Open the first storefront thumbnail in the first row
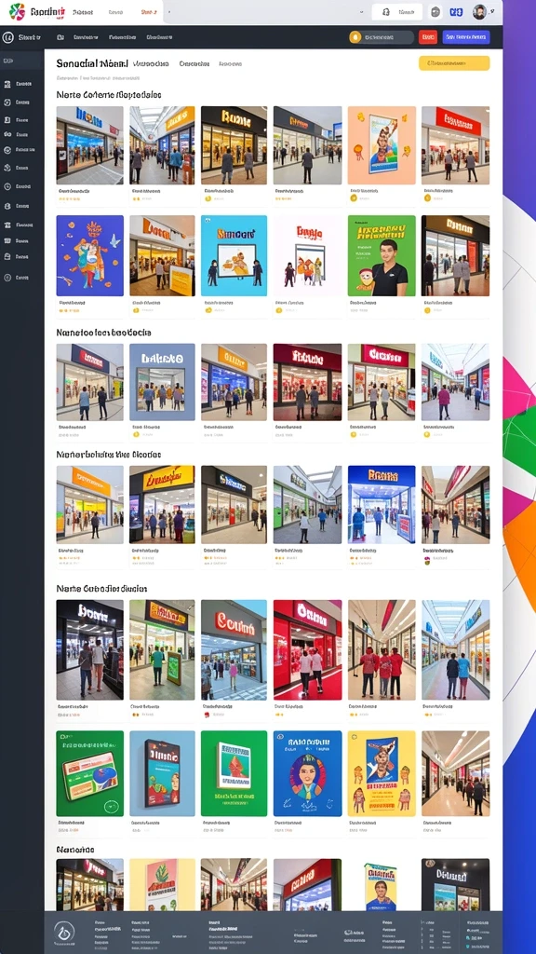This screenshot has height=954, width=536. click(x=90, y=145)
